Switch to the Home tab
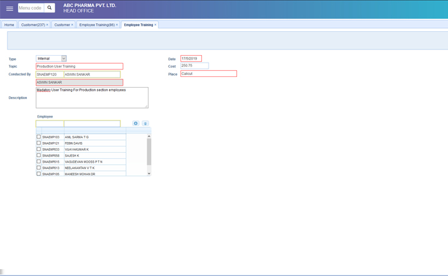 [x=9, y=25]
